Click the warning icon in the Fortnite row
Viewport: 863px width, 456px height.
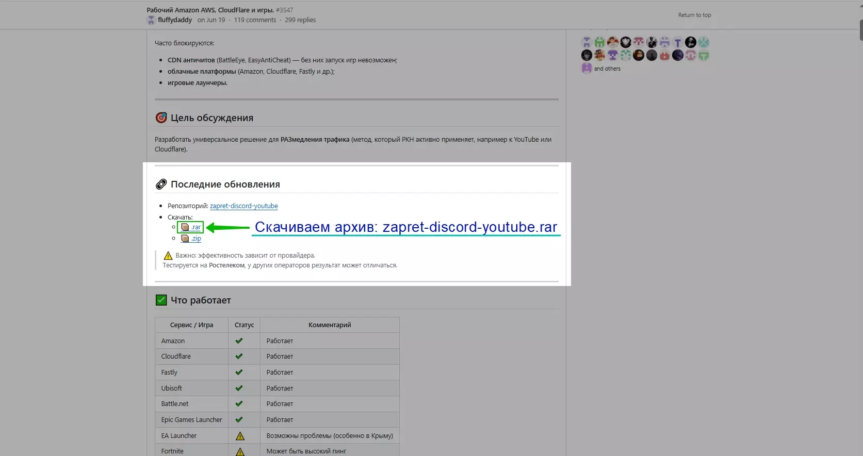[x=240, y=451]
